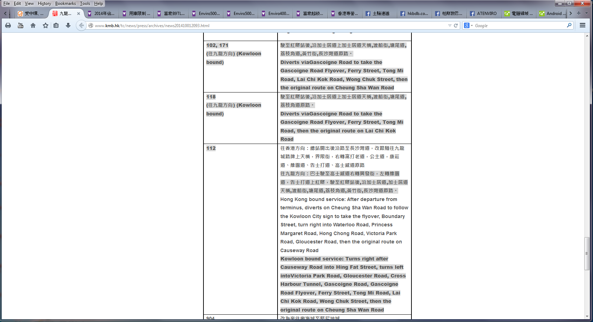Switch to the ATENVIRO tab
The image size is (593, 322).
(x=484, y=14)
